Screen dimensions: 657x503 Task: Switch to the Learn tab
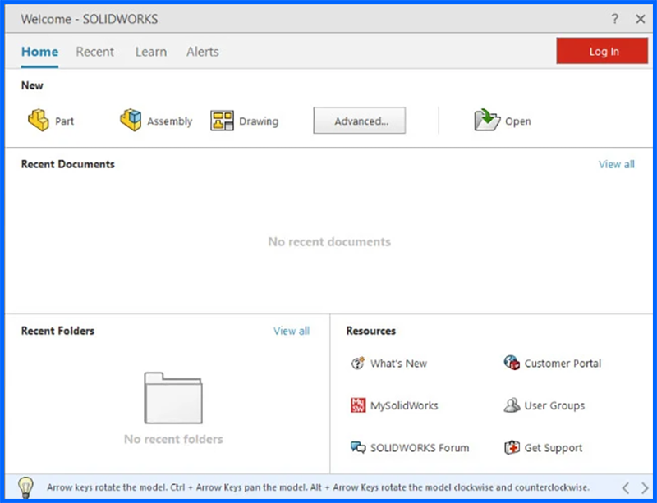[x=150, y=51]
